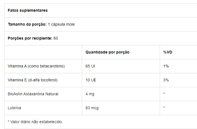The width and height of the screenshot is (197, 129).
Task: Click the '4 mg' quantity cell
Action: [90, 94]
